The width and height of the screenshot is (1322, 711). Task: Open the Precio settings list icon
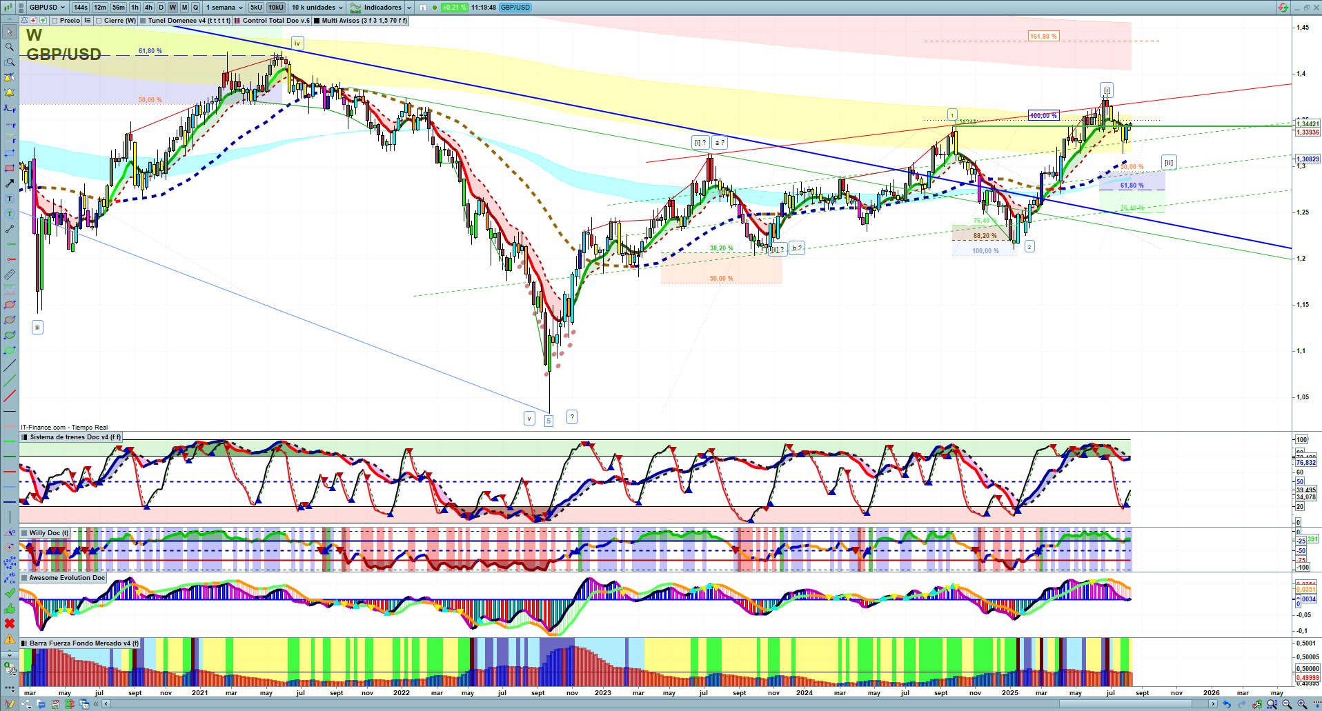coord(88,21)
